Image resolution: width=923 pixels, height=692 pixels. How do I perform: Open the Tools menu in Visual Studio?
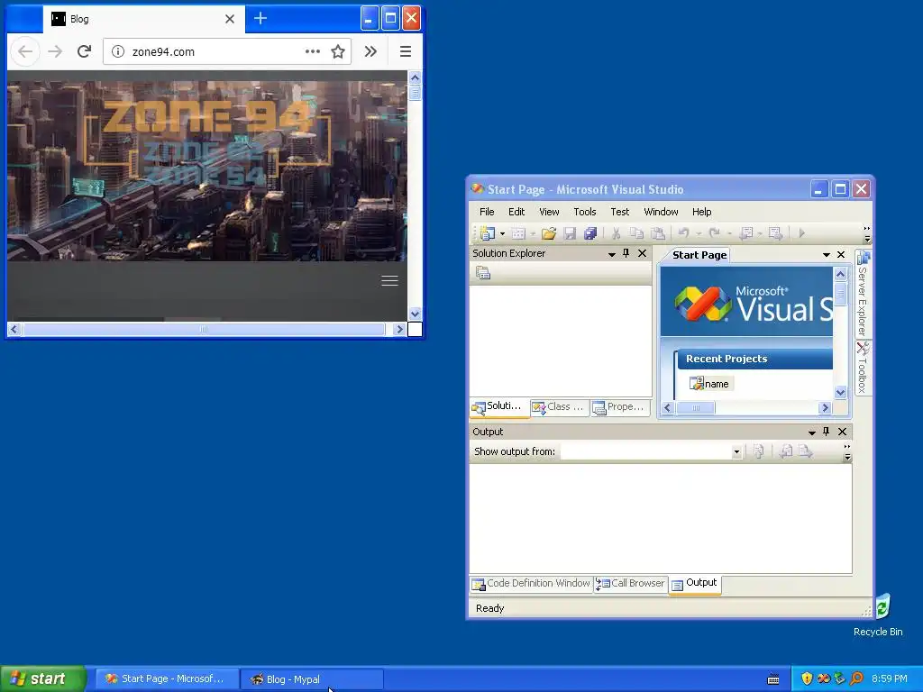(x=584, y=212)
